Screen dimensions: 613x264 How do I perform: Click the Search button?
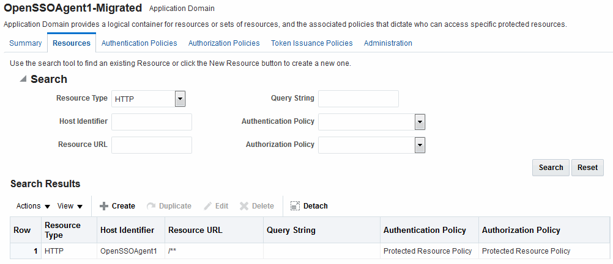[551, 168]
